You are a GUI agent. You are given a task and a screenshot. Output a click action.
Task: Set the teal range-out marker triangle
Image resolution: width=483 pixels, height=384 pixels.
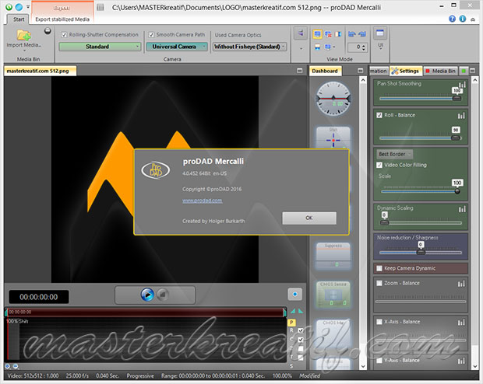click(x=301, y=311)
